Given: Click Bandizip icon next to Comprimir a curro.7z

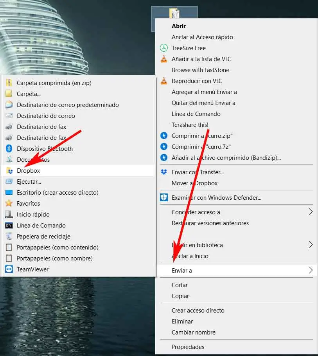Looking at the screenshot, I should tap(164, 146).
